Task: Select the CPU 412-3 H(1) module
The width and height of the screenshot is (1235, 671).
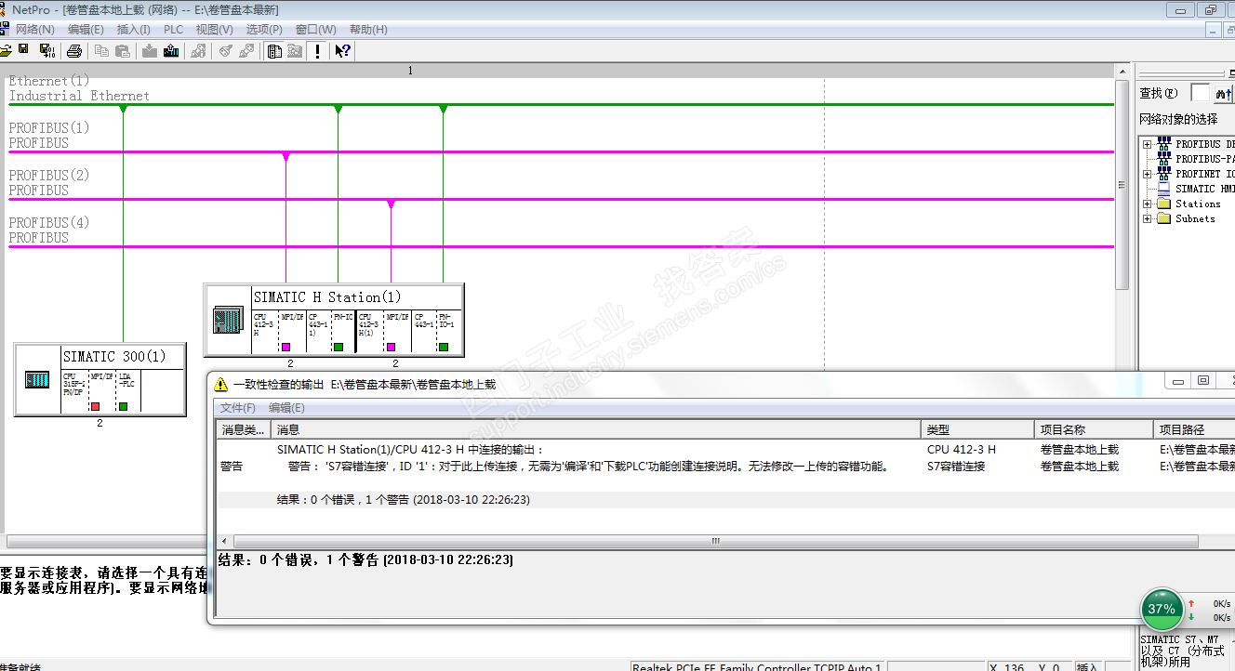Action: [x=370, y=331]
